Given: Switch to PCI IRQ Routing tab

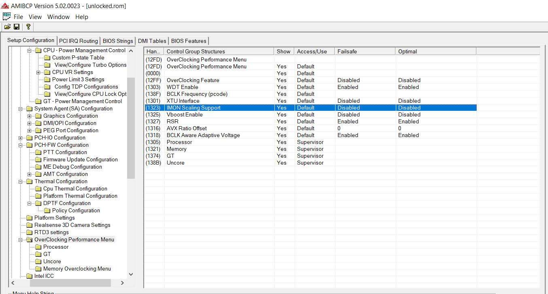Looking at the screenshot, I should pyautogui.click(x=79, y=41).
